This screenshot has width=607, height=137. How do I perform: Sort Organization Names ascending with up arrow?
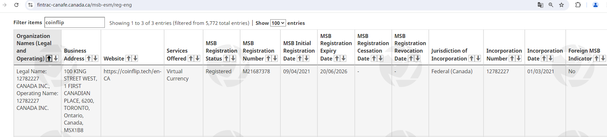[x=49, y=59]
